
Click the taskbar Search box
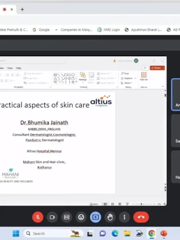pyautogui.click(x=53, y=234)
